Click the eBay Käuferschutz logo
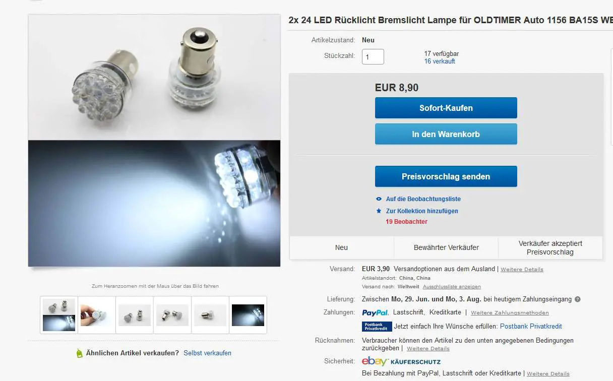This screenshot has width=613, height=381. (401, 361)
